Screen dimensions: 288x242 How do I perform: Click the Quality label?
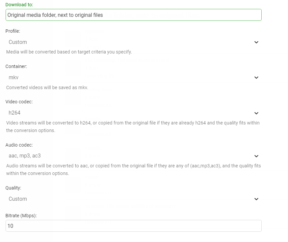(x=13, y=188)
